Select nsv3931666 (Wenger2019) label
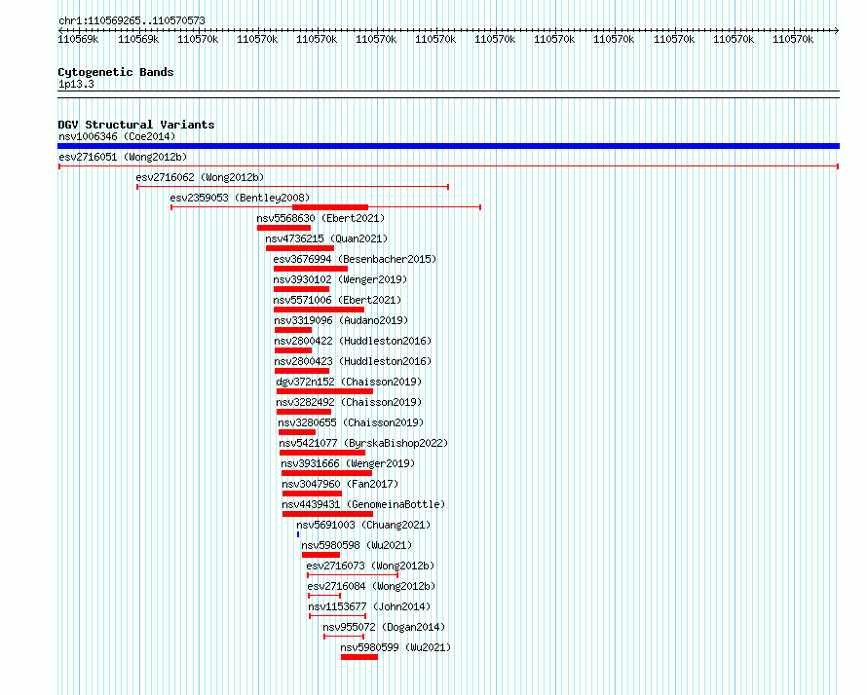867x695 pixels. coord(348,463)
